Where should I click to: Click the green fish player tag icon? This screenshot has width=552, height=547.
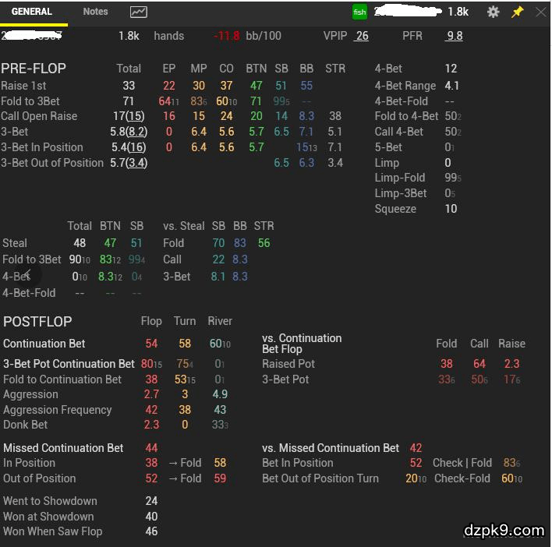click(x=359, y=12)
